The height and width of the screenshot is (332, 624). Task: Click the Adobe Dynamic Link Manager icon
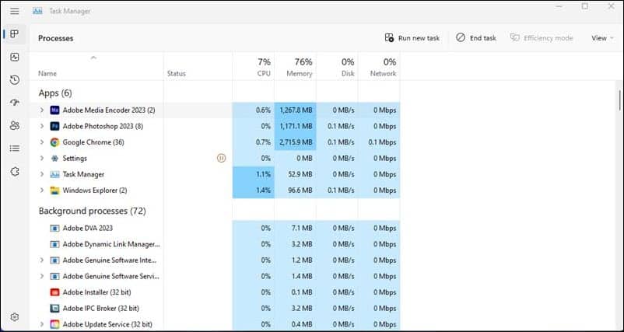(54, 244)
